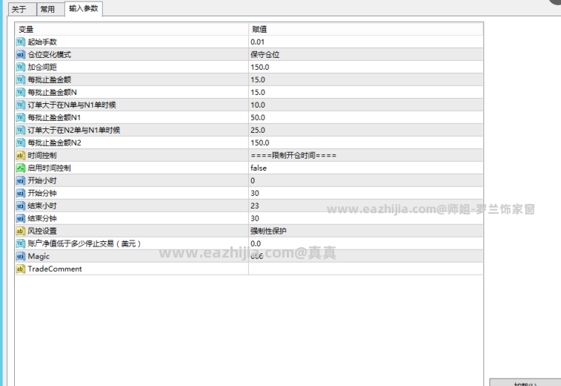
Task: Click the icon beside 账户净值低于多少停止交易
Action: [21, 243]
